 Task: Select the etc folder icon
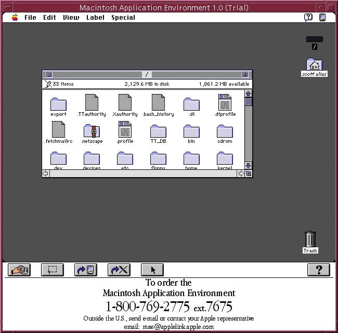tap(125, 158)
